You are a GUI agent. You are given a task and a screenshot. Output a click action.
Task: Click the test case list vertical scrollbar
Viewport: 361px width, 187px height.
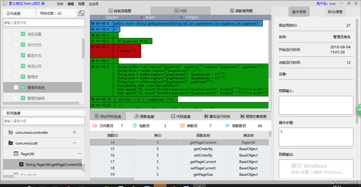click(x=83, y=49)
